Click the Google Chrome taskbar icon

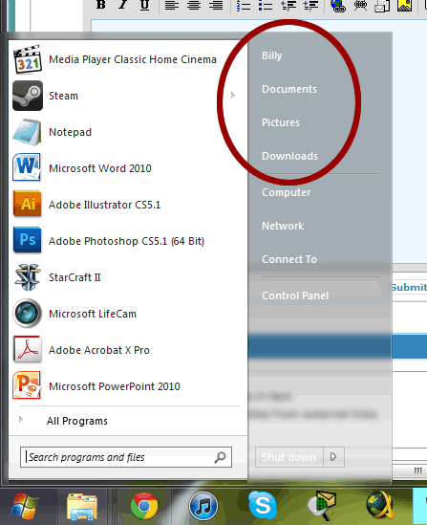pyautogui.click(x=144, y=506)
